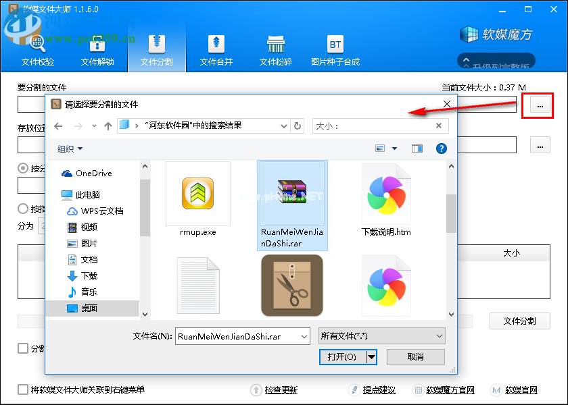Select the 文件粉碎 shredder tool
This screenshot has width=568, height=405.
coord(275,47)
